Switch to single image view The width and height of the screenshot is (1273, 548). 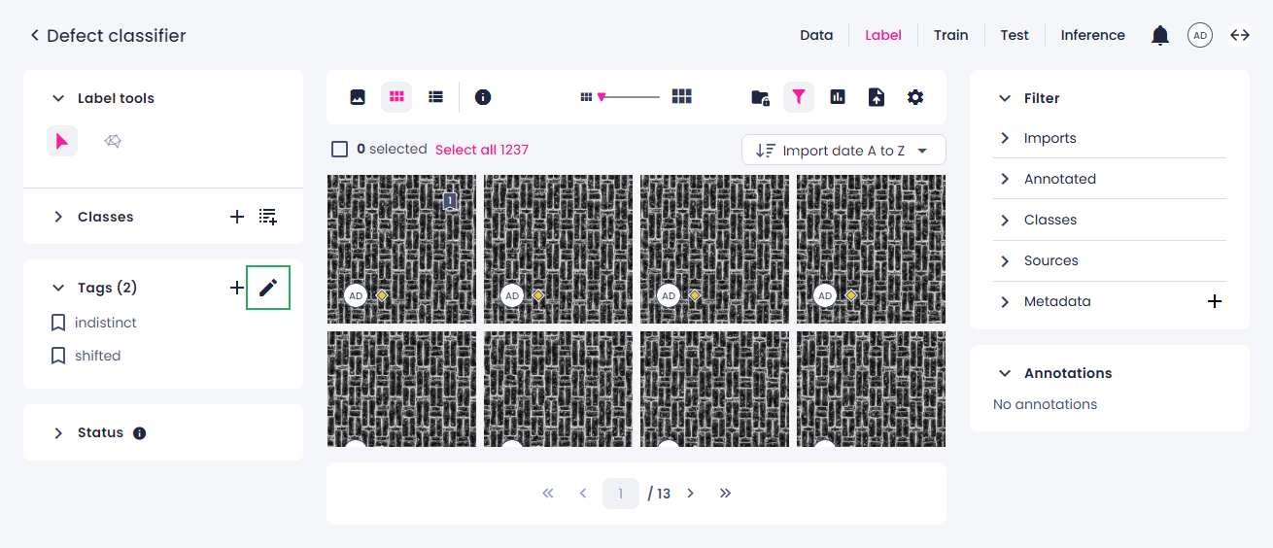coord(358,97)
